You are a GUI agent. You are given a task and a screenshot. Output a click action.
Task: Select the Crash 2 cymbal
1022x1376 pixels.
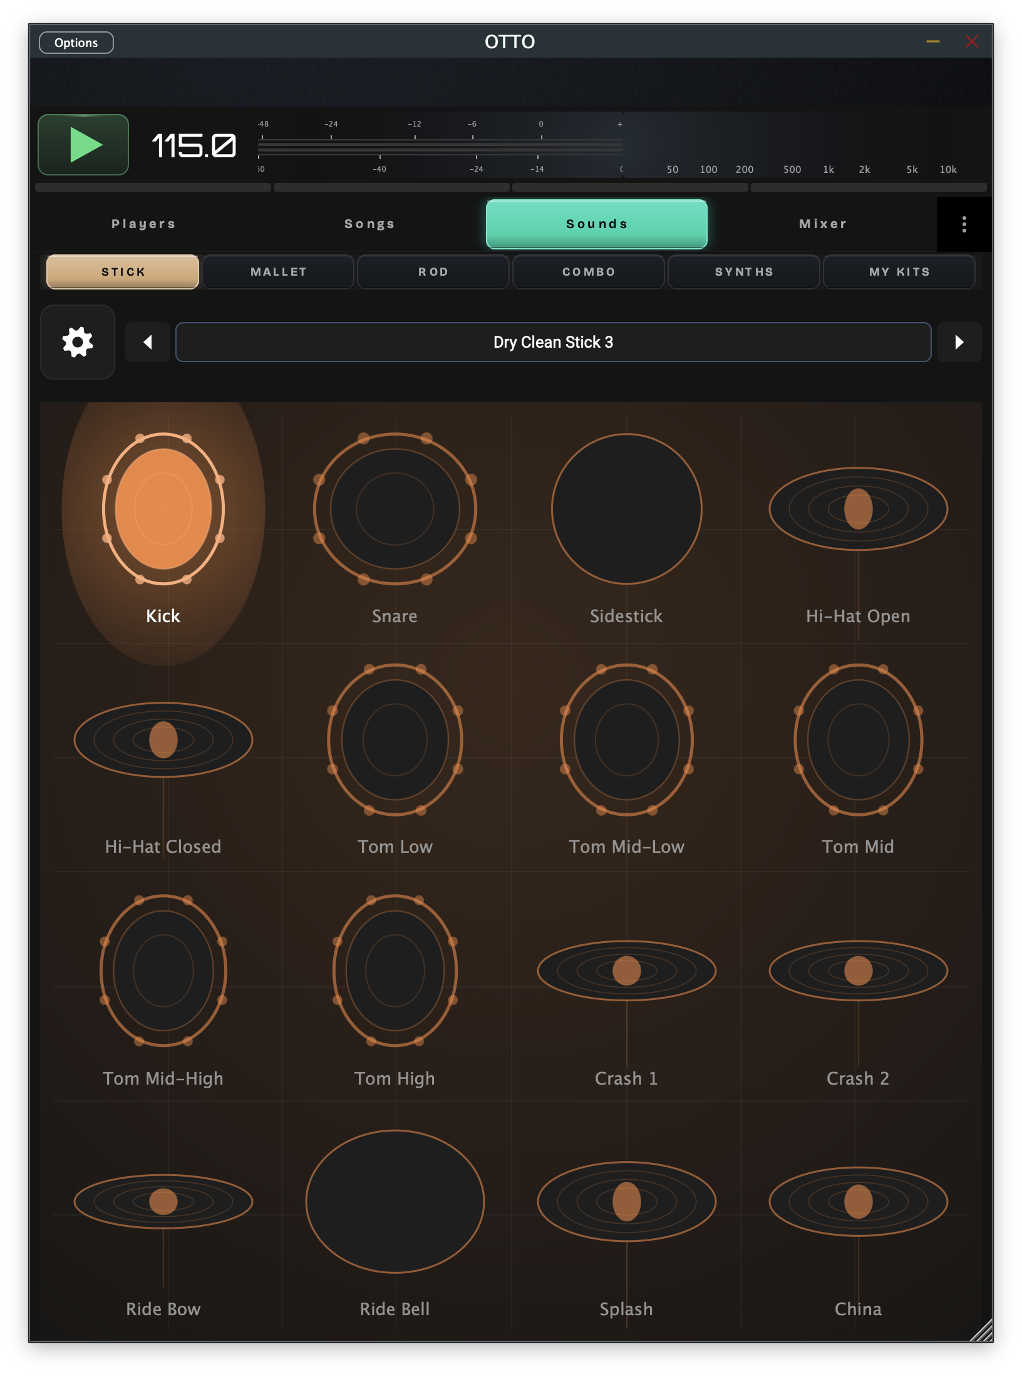859,971
